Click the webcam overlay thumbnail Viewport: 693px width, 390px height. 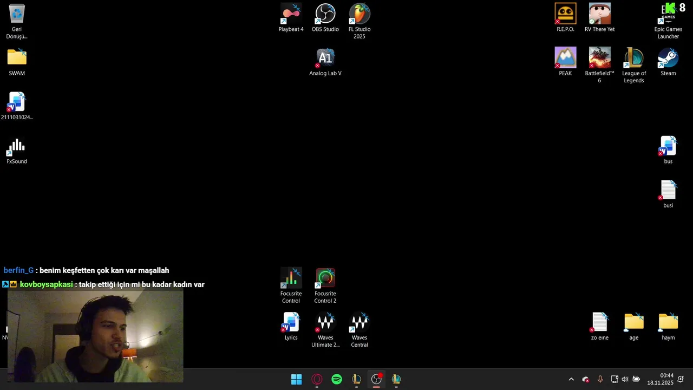click(95, 336)
